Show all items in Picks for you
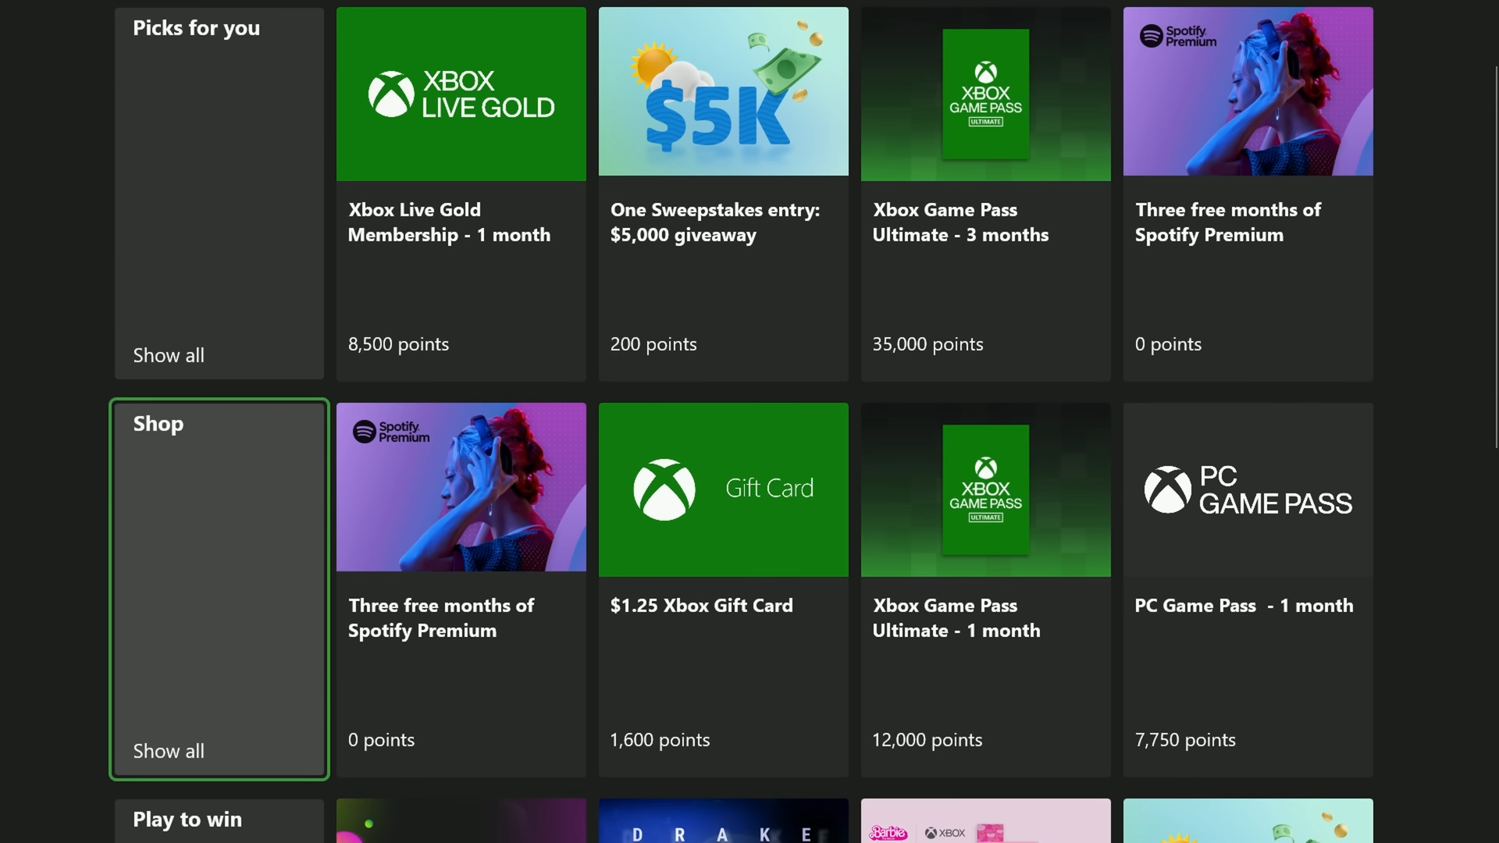1499x843 pixels. (169, 355)
